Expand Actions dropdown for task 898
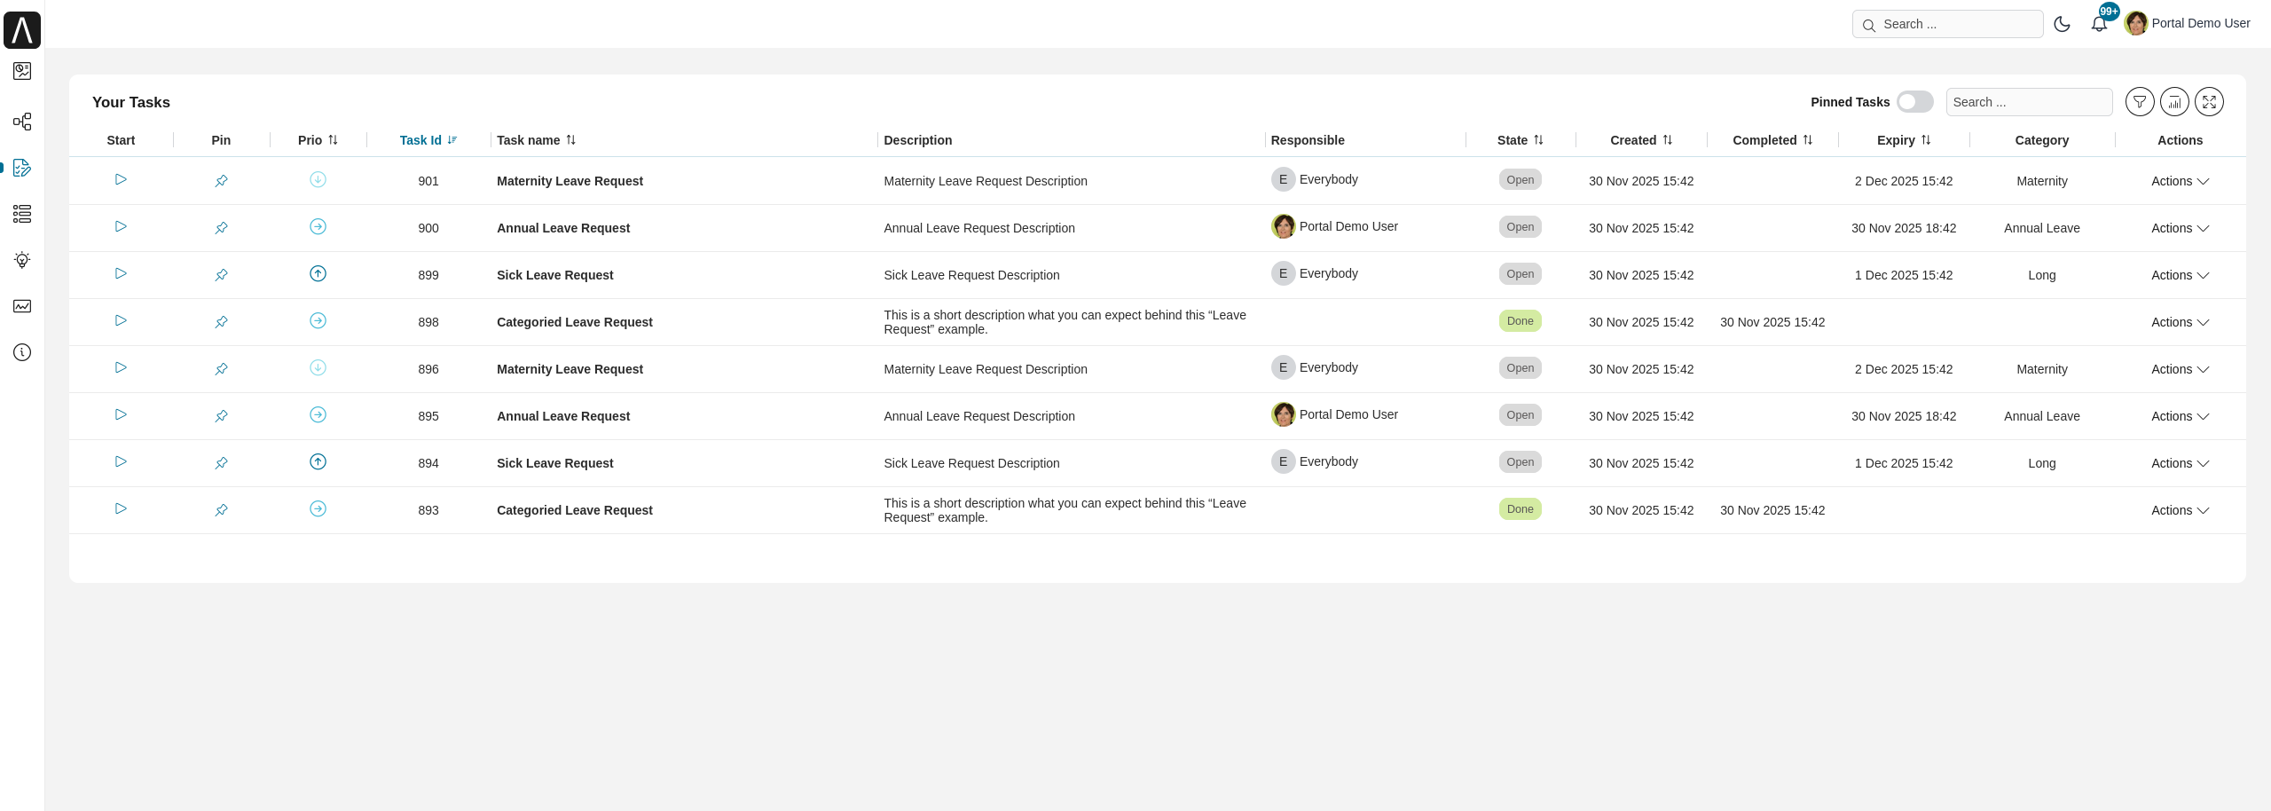 click(2179, 322)
